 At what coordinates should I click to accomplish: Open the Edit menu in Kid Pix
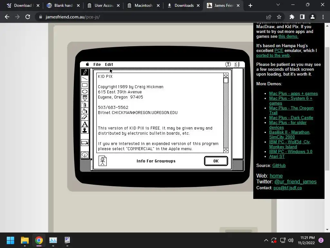click(x=109, y=65)
